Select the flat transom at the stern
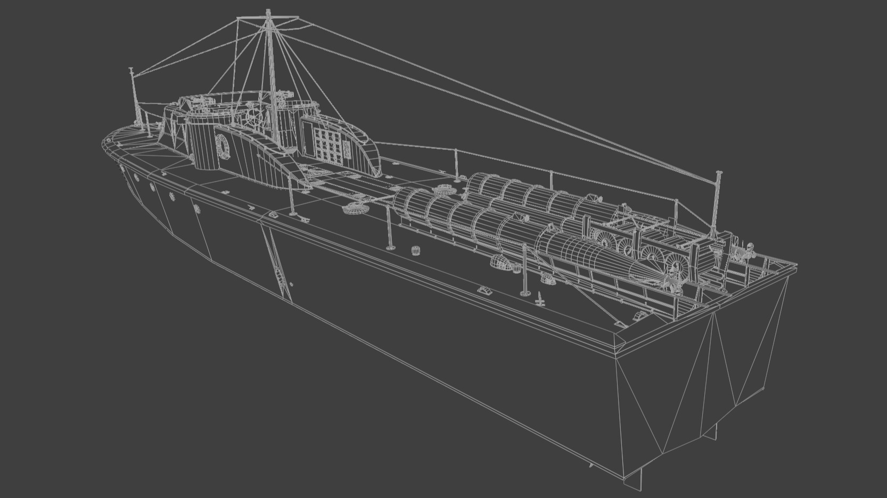Image resolution: width=887 pixels, height=498 pixels. (702, 377)
